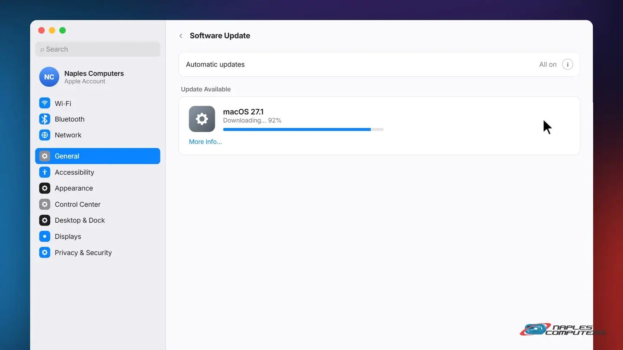Open the Wi-Fi settings label

pyautogui.click(x=63, y=104)
